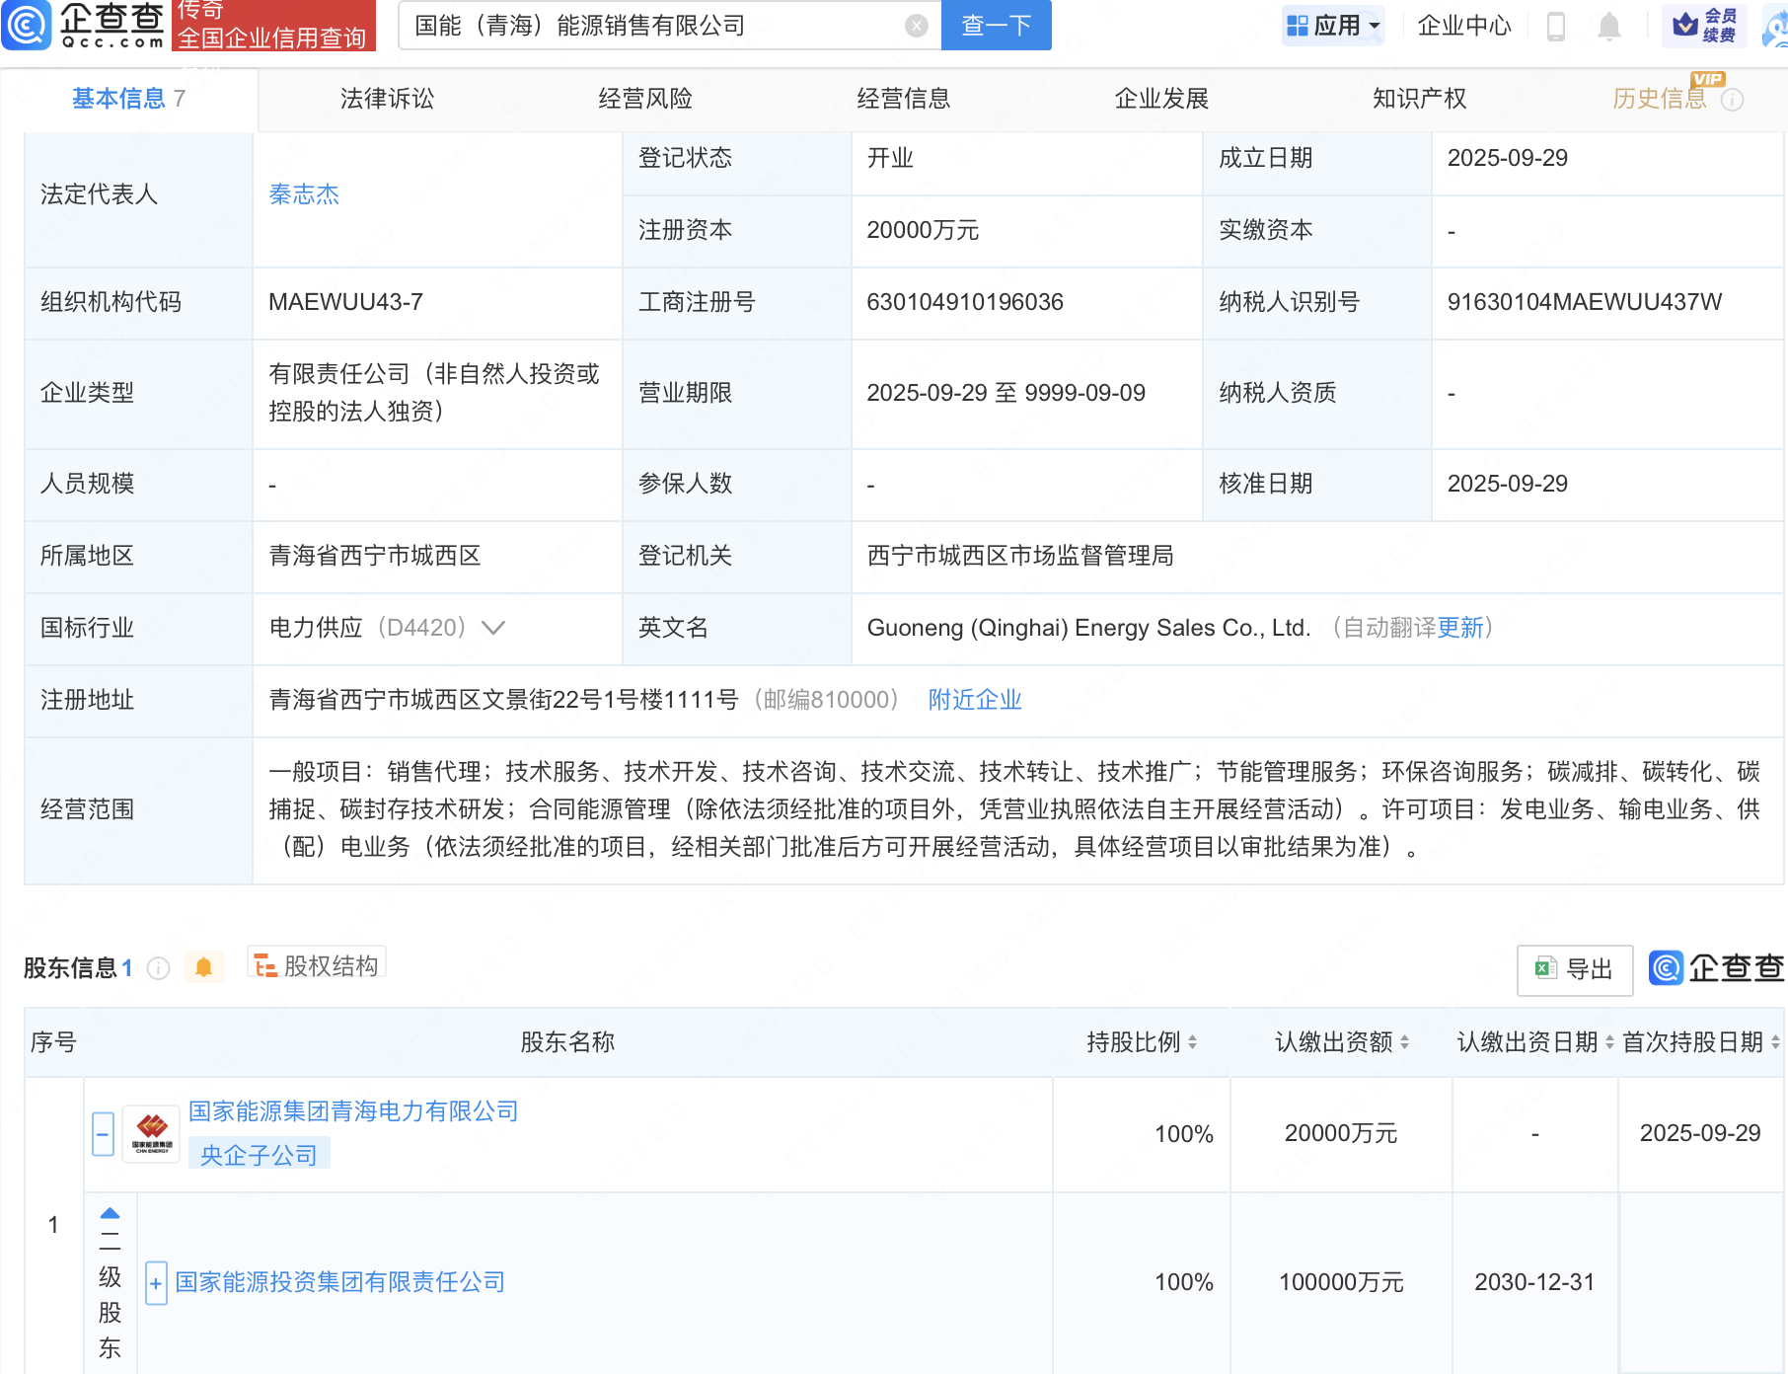Open notifications via top bell icon
The width and height of the screenshot is (1788, 1374).
[x=1608, y=27]
